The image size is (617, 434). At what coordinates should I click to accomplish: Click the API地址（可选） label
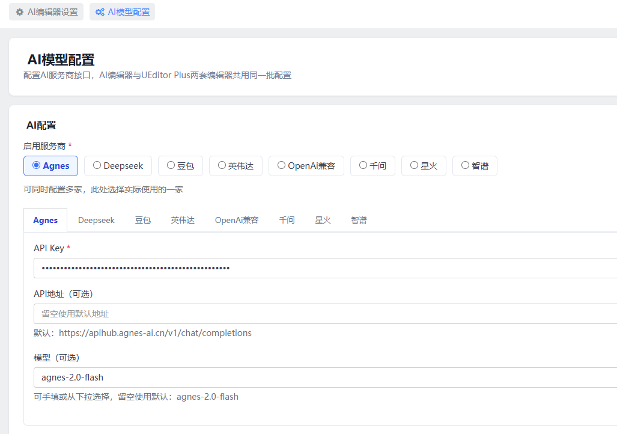[63, 294]
